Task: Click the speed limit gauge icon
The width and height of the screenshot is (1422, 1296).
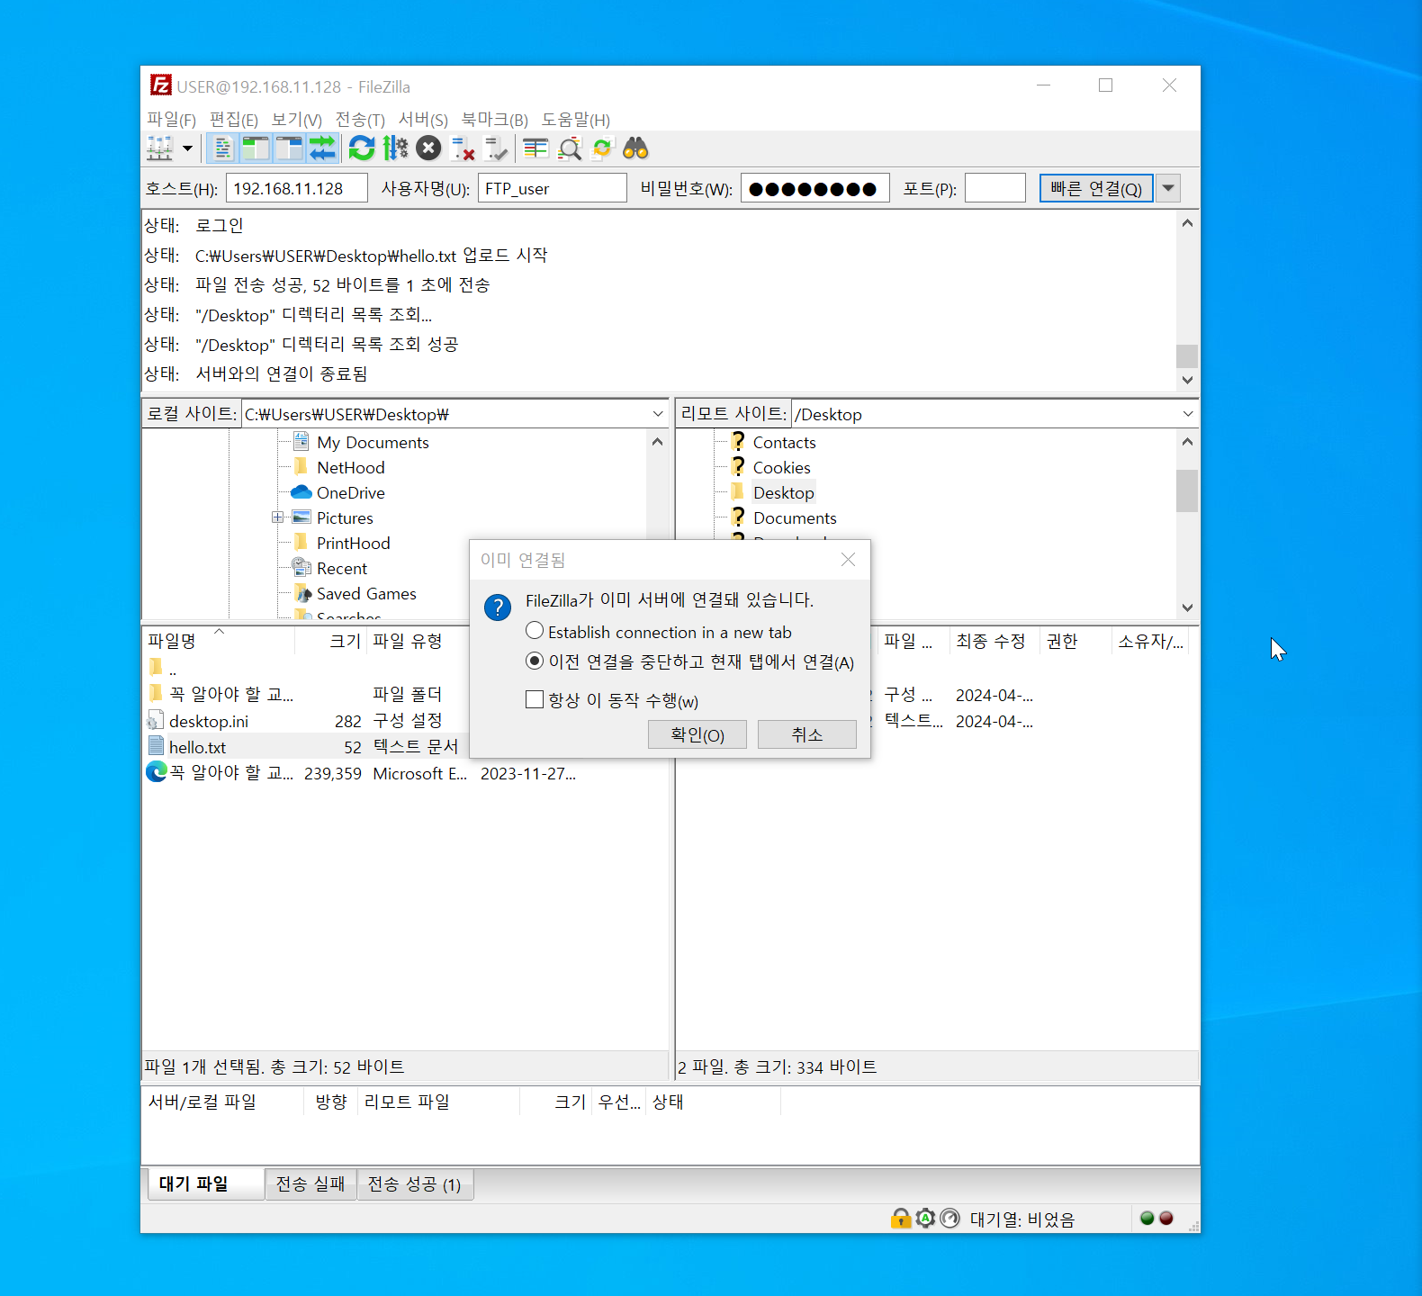Action: point(949,1219)
